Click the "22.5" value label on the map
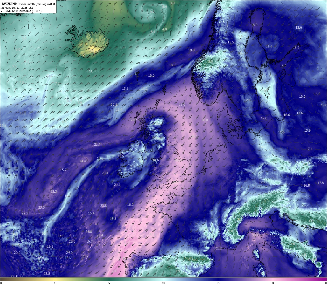This screenshot has height=285, width=327. click(x=25, y=213)
